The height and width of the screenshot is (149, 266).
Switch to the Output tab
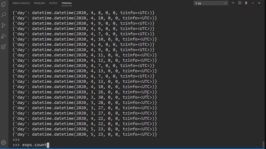pos(53,3)
